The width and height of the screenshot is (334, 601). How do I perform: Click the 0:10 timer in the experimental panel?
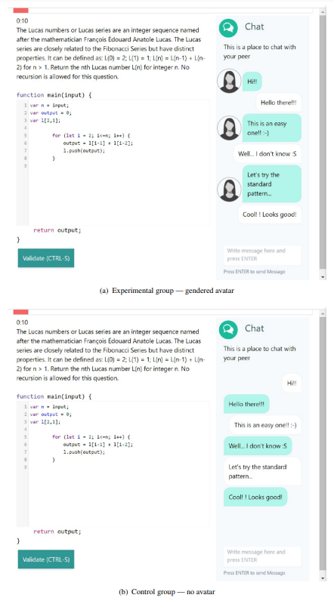22,20
